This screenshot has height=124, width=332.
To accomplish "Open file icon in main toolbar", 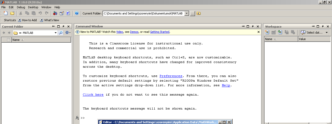I will tap(12, 13).
